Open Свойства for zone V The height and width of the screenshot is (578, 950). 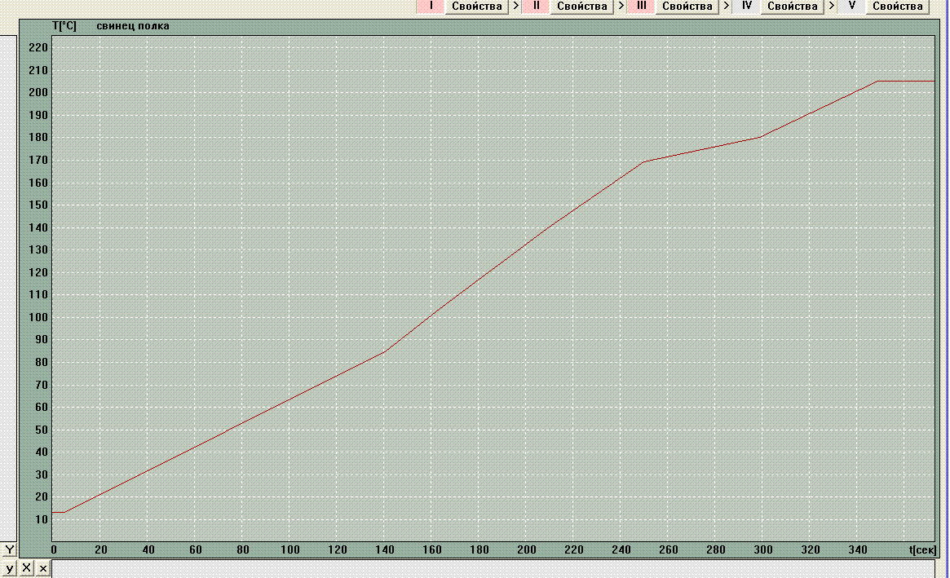897,7
